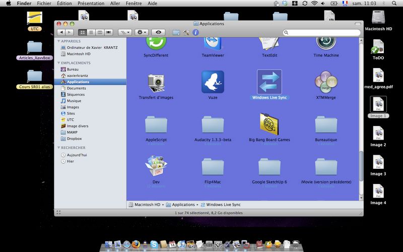Open Spotlight search in menu bar
Screen dimensions: 403x252
[x=394, y=4]
